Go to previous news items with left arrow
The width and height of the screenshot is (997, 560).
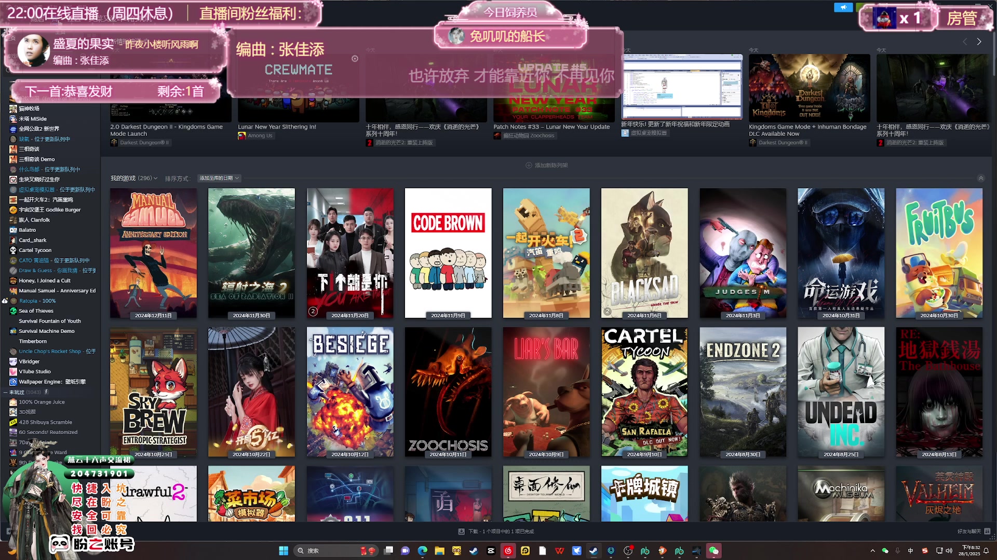pyautogui.click(x=965, y=41)
